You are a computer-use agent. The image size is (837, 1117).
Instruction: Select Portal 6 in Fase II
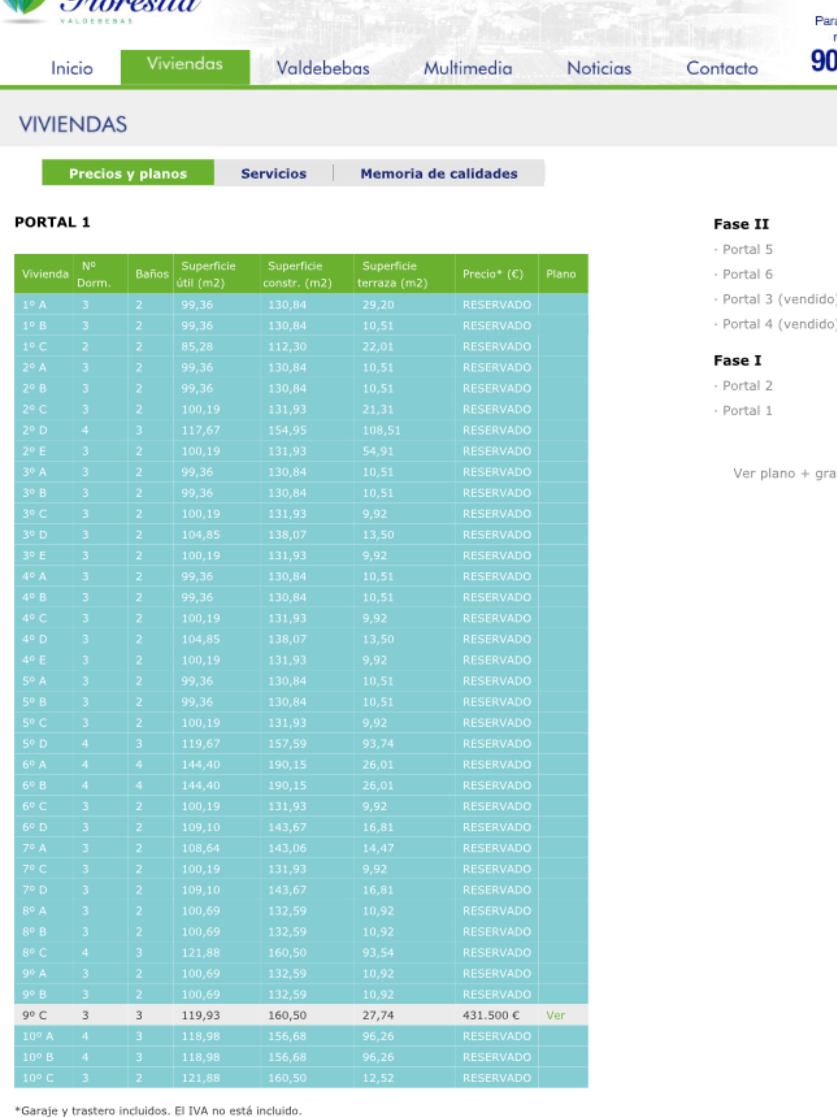747,274
